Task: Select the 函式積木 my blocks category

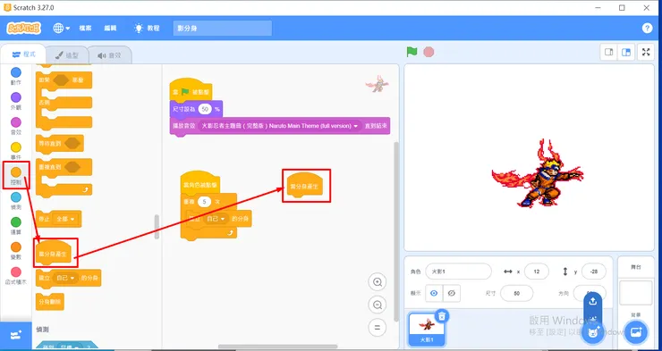Action: tap(15, 276)
